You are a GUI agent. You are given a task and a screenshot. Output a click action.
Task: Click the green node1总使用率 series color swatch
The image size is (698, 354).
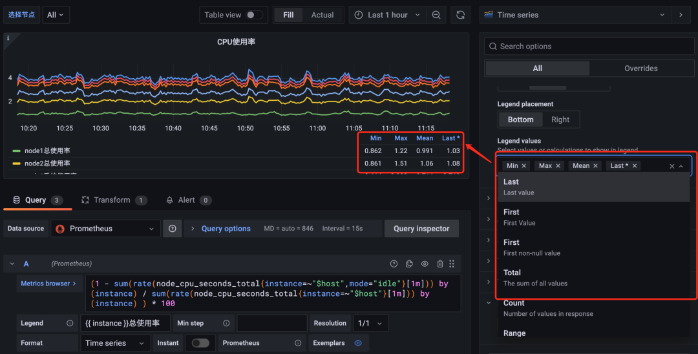tap(16, 151)
